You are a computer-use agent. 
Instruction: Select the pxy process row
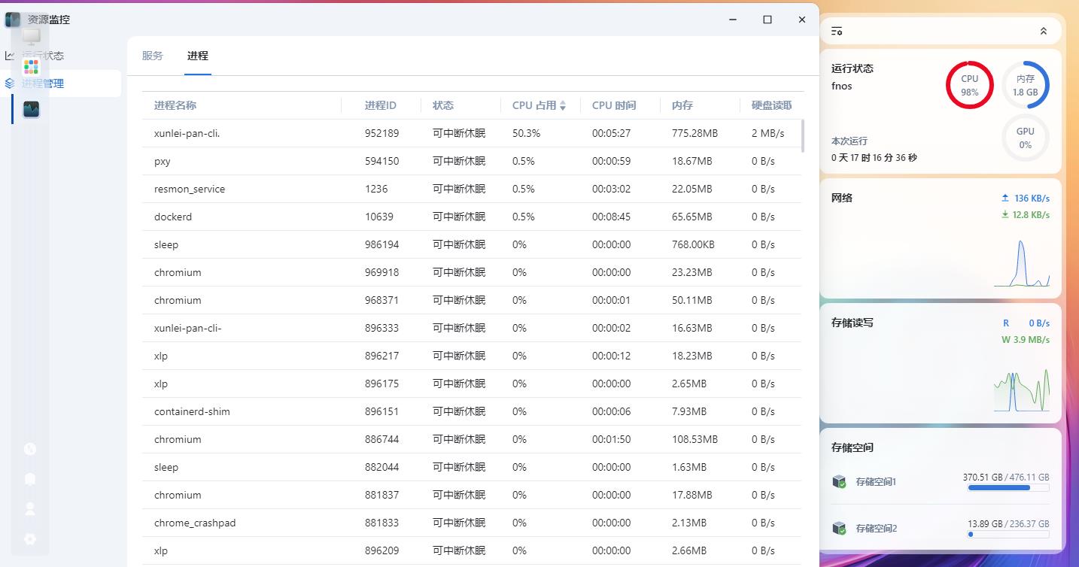pos(472,161)
